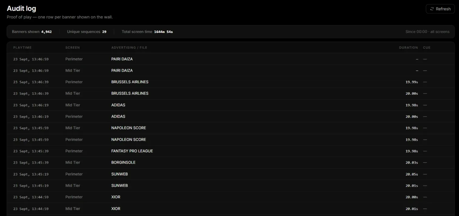
Task: Click the ADVERTISING / FILE column header
Action: (129, 47)
